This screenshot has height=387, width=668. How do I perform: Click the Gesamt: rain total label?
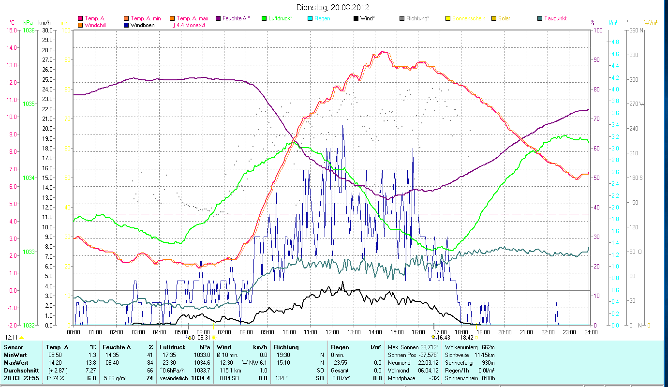pos(340,370)
